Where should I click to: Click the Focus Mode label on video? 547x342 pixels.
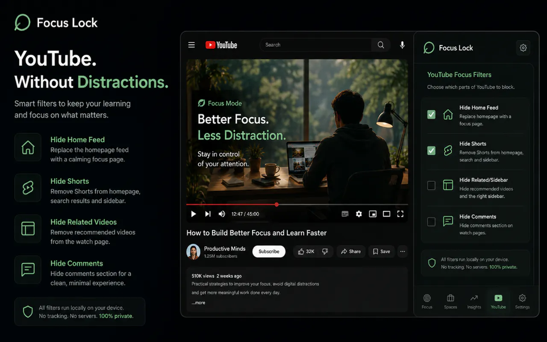tap(220, 103)
